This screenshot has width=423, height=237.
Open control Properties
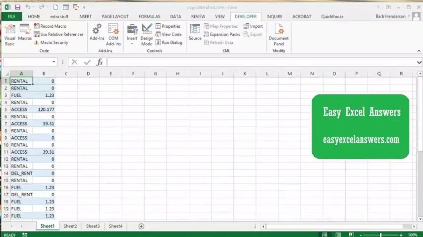pyautogui.click(x=168, y=26)
